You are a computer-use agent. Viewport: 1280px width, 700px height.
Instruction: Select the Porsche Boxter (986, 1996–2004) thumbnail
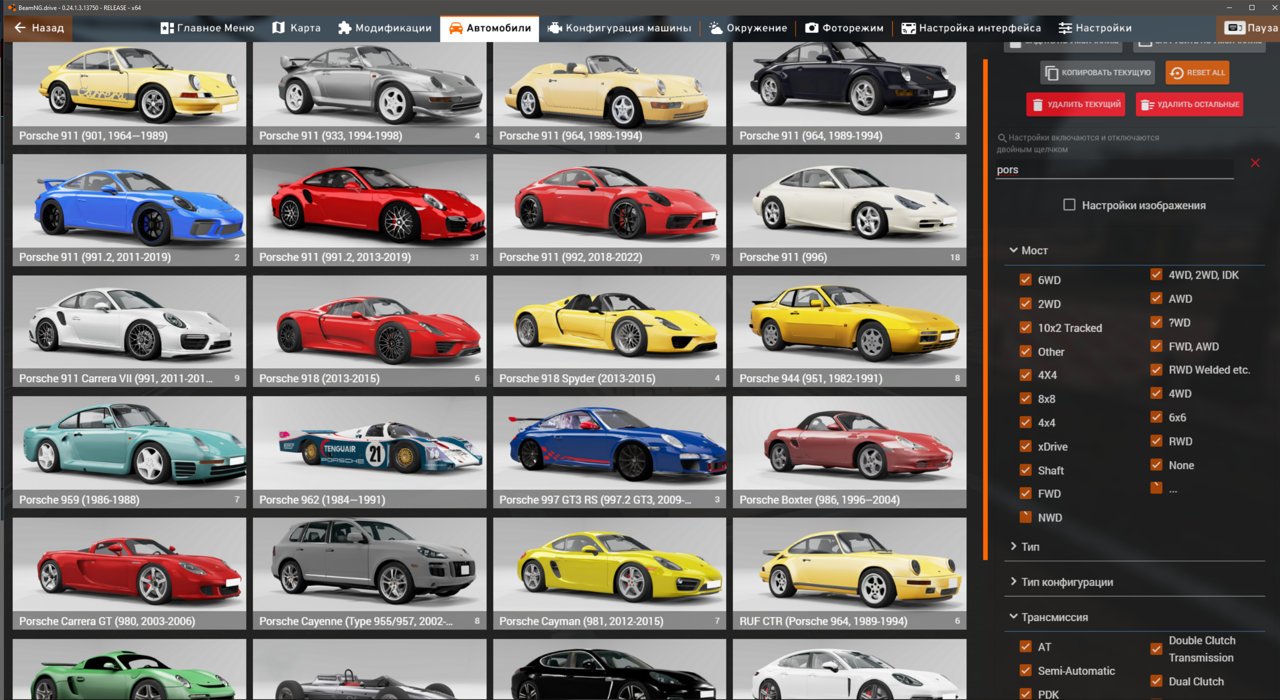[x=849, y=452]
